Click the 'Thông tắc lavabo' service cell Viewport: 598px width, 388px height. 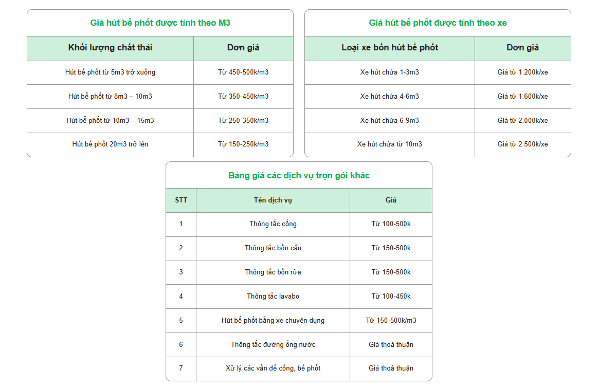click(x=273, y=297)
